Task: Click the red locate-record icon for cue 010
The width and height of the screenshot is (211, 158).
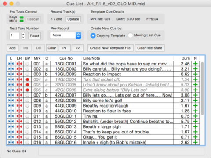Action: [19, 111]
